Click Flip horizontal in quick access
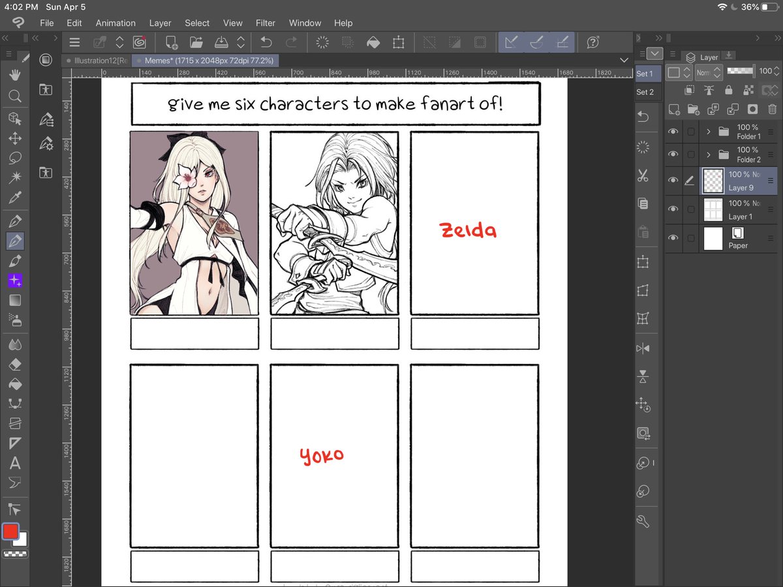Viewport: 783px width, 587px height. (643, 348)
